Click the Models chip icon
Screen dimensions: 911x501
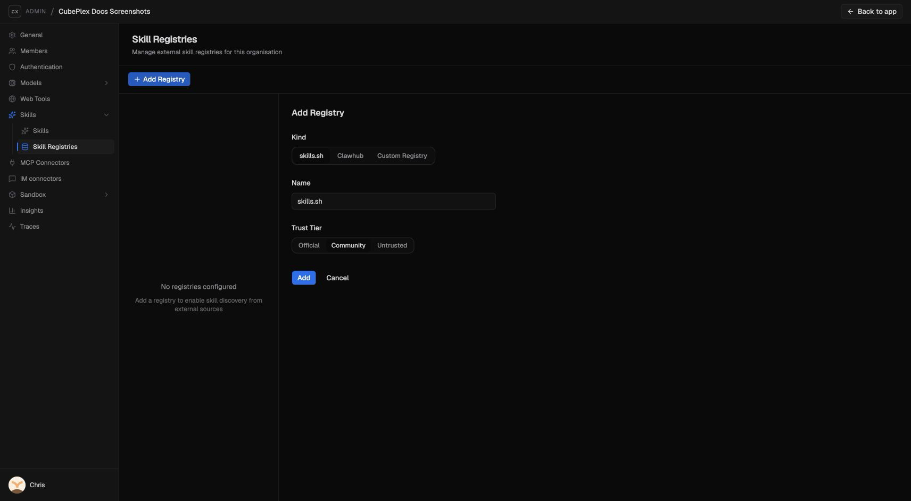tap(12, 83)
